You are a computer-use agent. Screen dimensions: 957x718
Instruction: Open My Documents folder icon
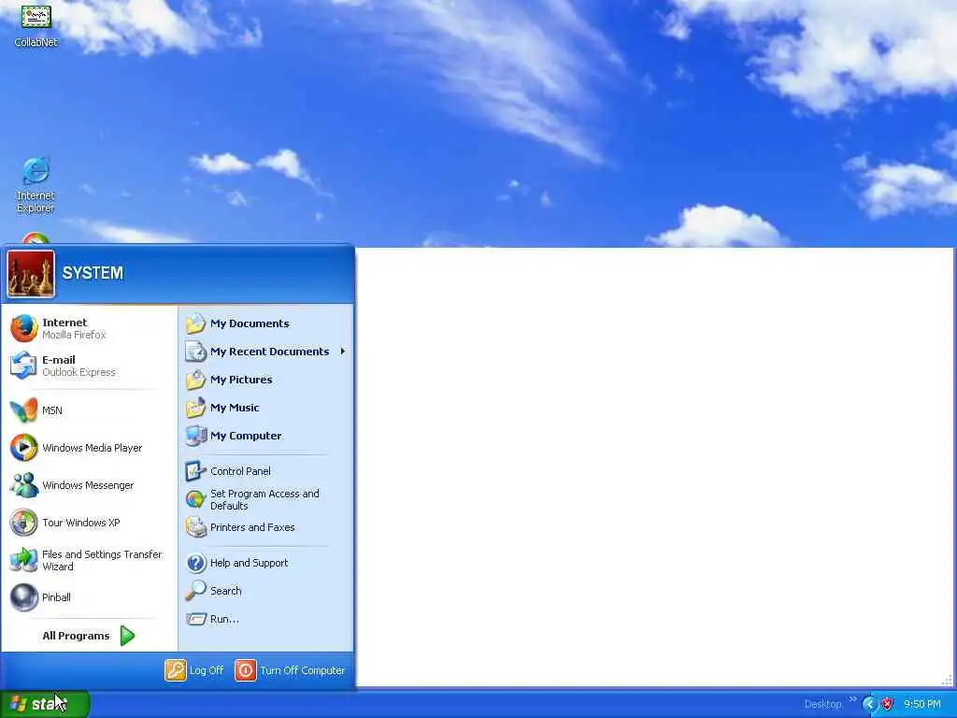[x=195, y=323]
